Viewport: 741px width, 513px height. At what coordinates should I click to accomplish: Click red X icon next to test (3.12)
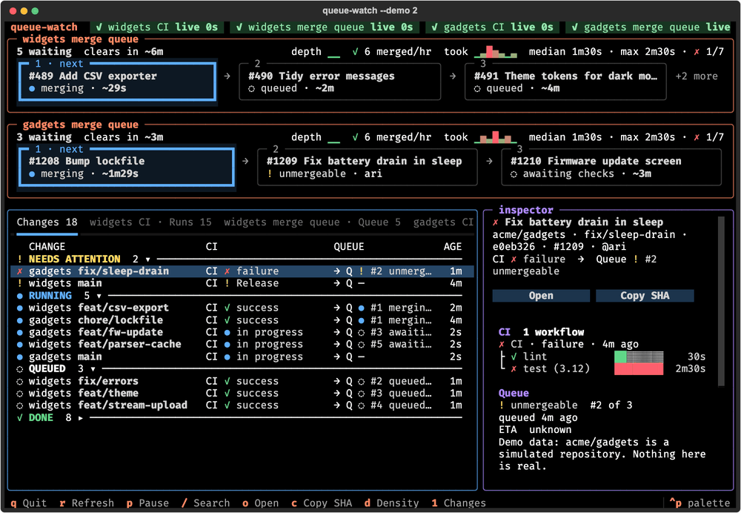(x=514, y=368)
